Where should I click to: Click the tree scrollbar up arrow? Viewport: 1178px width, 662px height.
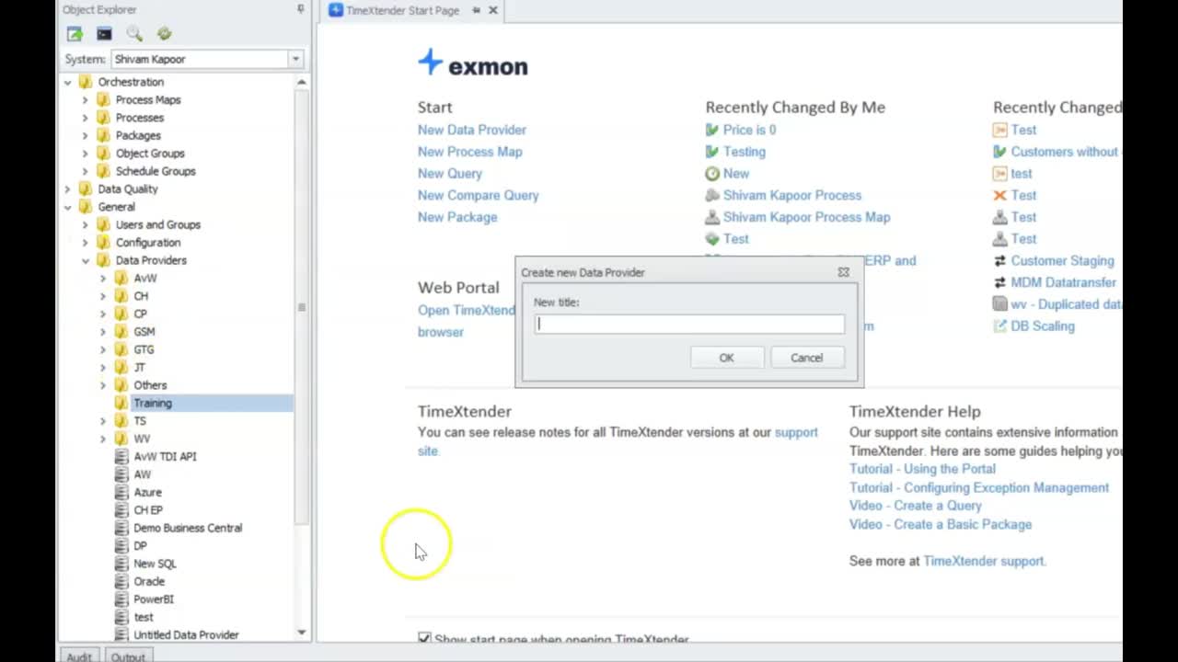[x=301, y=83]
